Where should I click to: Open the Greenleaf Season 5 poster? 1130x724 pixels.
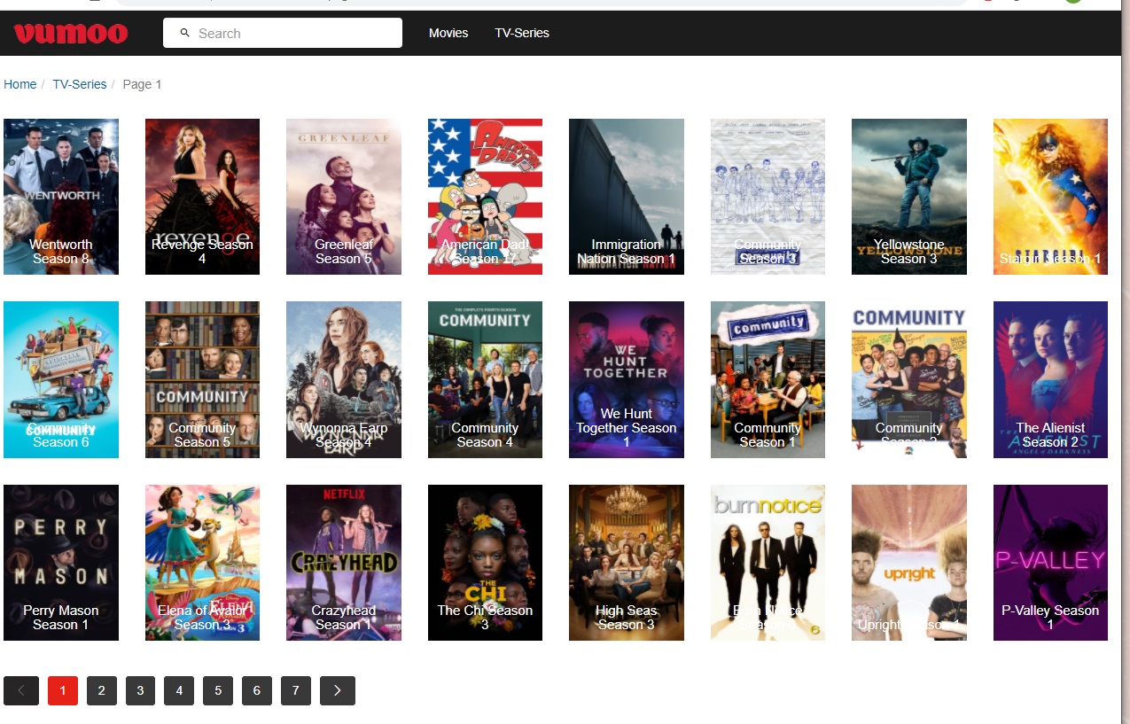pyautogui.click(x=344, y=197)
